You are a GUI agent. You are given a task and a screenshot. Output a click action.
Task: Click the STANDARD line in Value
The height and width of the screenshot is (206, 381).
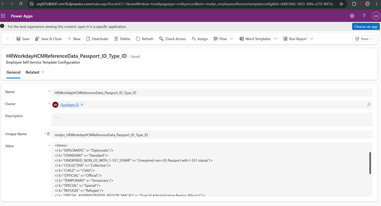tap(81, 155)
